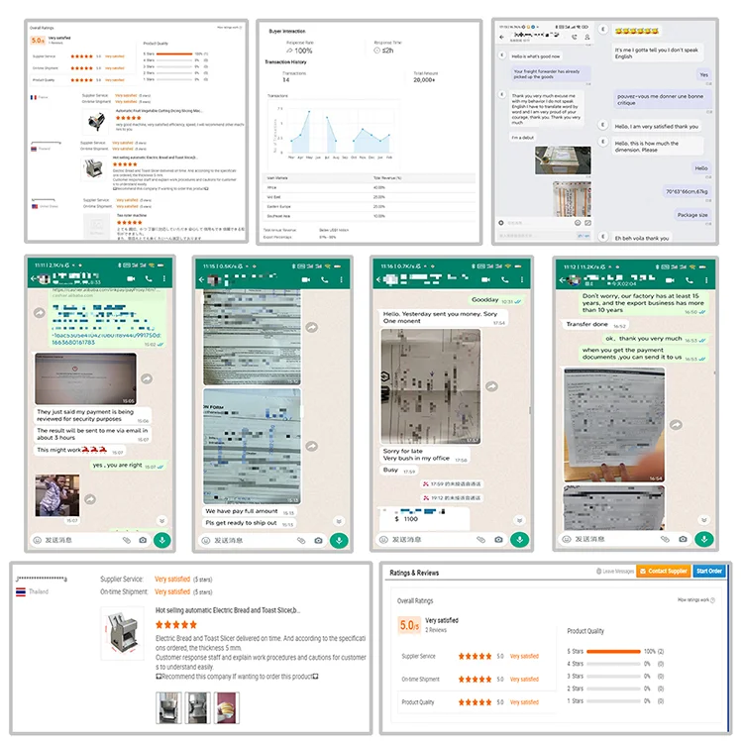Open third bread photo thumbnail under Thailand review
743x743 pixels.
[227, 707]
